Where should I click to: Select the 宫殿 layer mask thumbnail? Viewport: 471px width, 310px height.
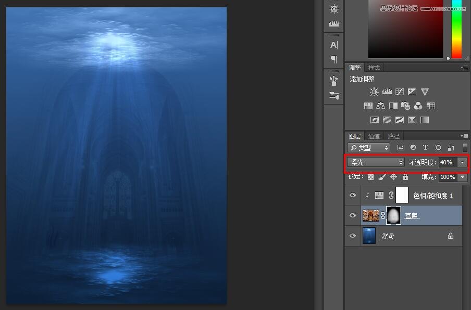(x=393, y=215)
